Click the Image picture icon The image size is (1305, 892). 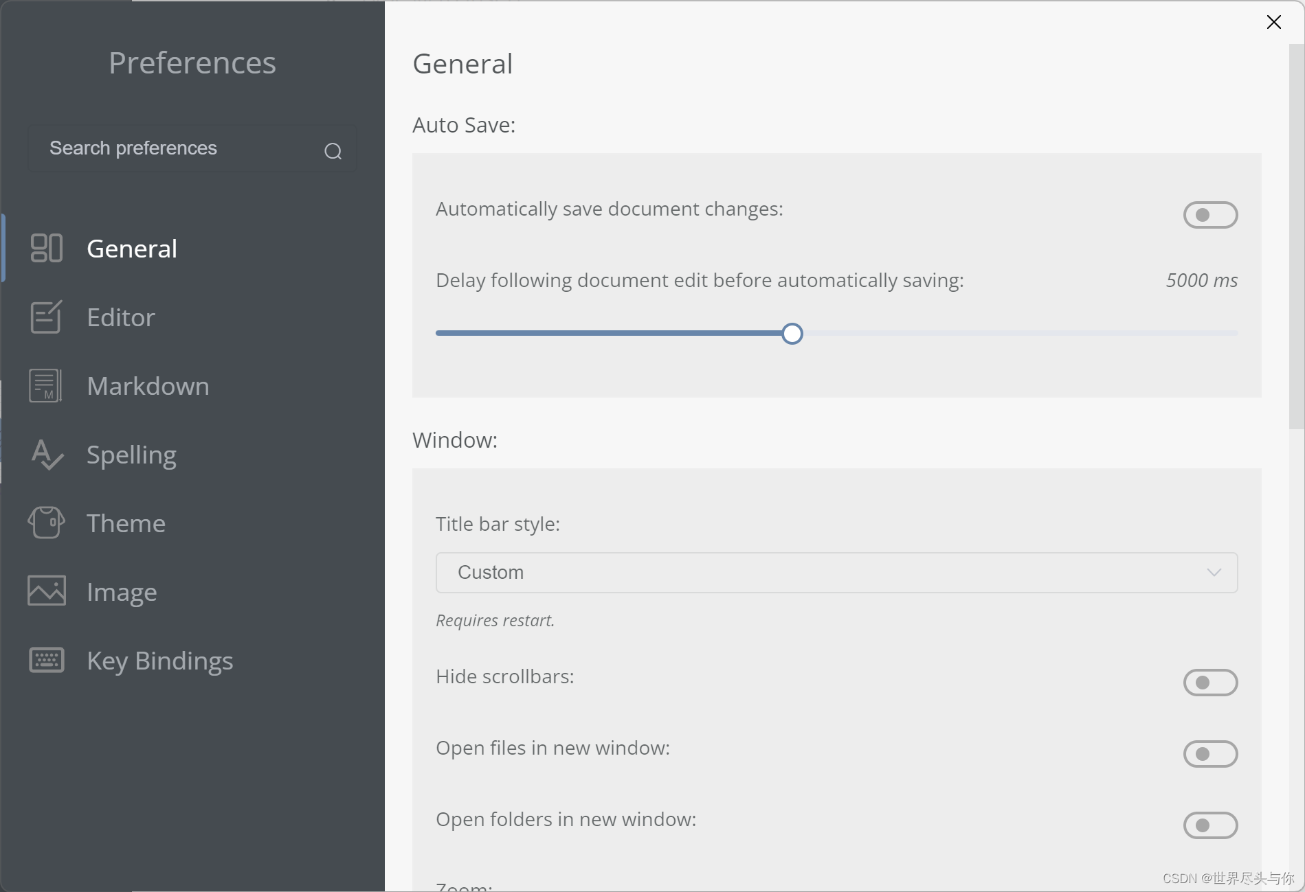(46, 591)
